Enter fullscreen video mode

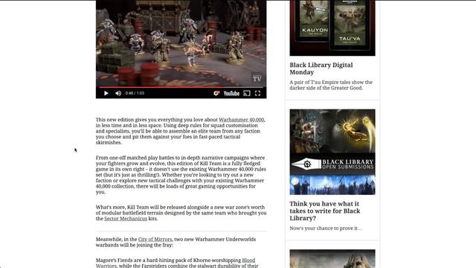pyautogui.click(x=258, y=93)
